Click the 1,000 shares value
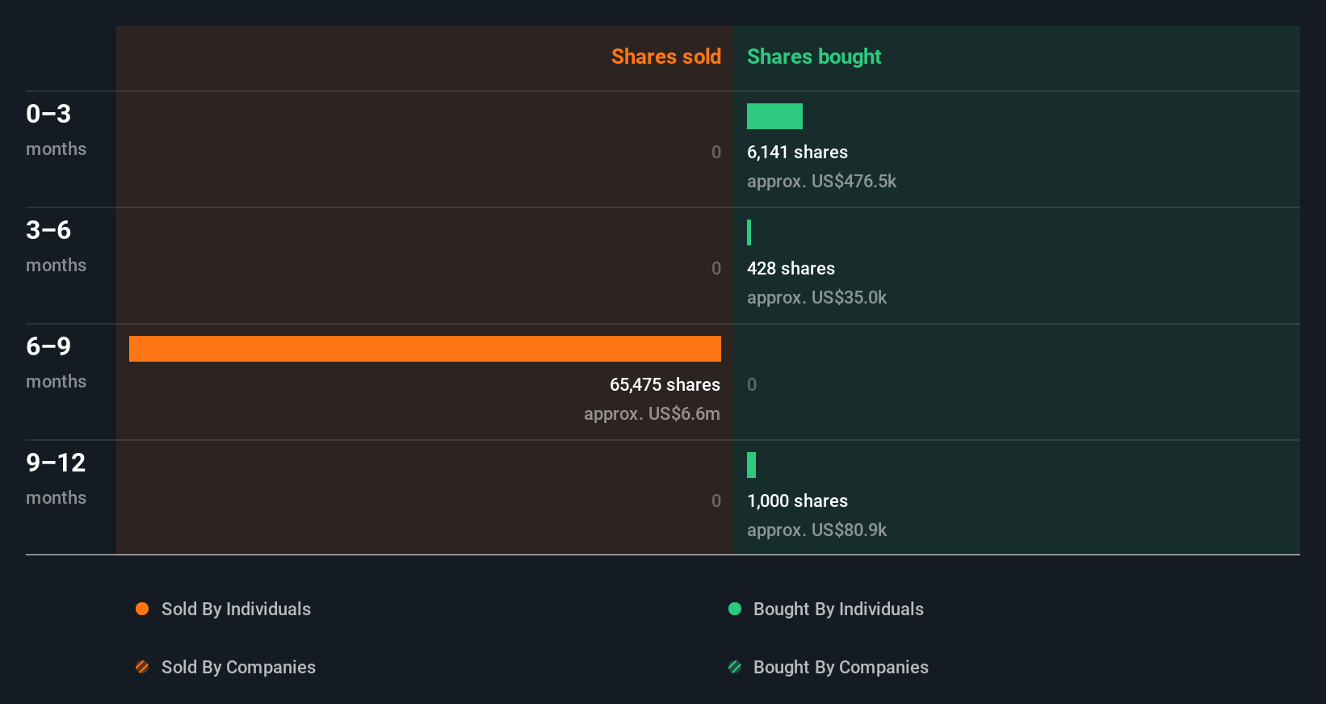Screen dimensions: 1326x704 [x=797, y=501]
